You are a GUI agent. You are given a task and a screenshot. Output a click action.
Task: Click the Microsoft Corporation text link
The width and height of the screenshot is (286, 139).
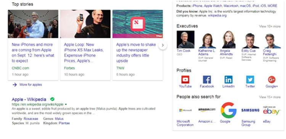click(185, 123)
